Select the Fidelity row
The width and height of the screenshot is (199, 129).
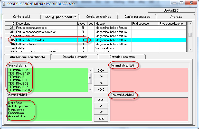pos(96,48)
